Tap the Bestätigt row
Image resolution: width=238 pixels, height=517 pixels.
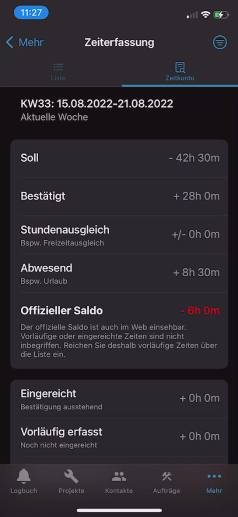(x=119, y=197)
